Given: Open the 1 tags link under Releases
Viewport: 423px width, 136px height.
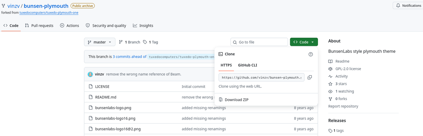Looking at the screenshot, I should [x=338, y=130].
